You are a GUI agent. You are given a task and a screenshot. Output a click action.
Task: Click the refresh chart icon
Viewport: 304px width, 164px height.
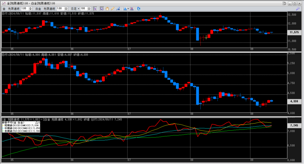139,9
